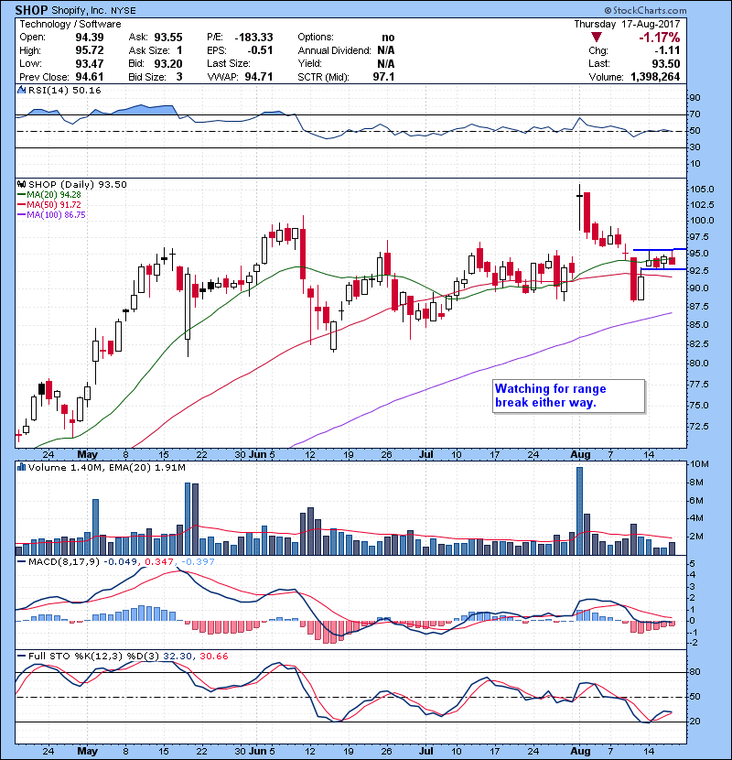The width and height of the screenshot is (732, 760).
Task: Click the 'RSI(14) 50.16' indicator label
Action: click(64, 90)
